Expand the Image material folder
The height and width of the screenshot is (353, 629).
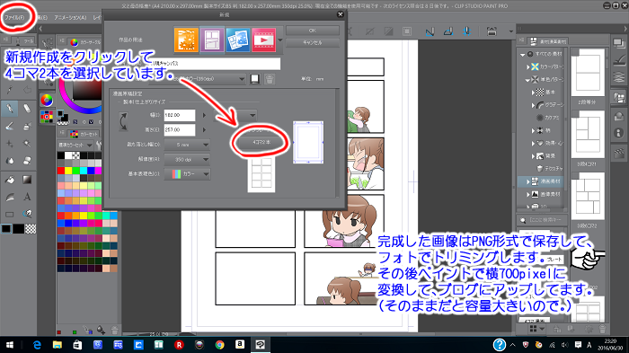tap(528, 195)
